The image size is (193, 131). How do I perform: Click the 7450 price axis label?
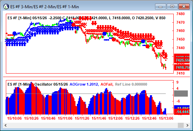[181, 39]
